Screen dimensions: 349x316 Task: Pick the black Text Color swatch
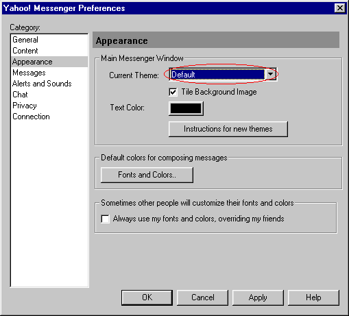coord(186,108)
